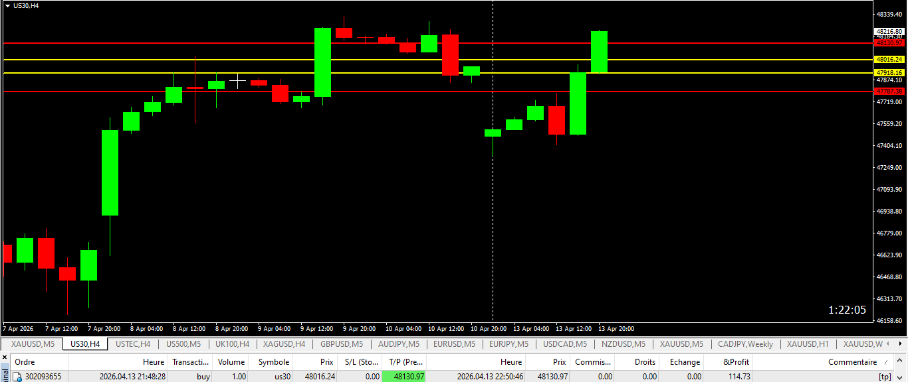Switch to the GBPUSD,M5 chart tab
The width and height of the screenshot is (908, 382).
[x=342, y=344]
